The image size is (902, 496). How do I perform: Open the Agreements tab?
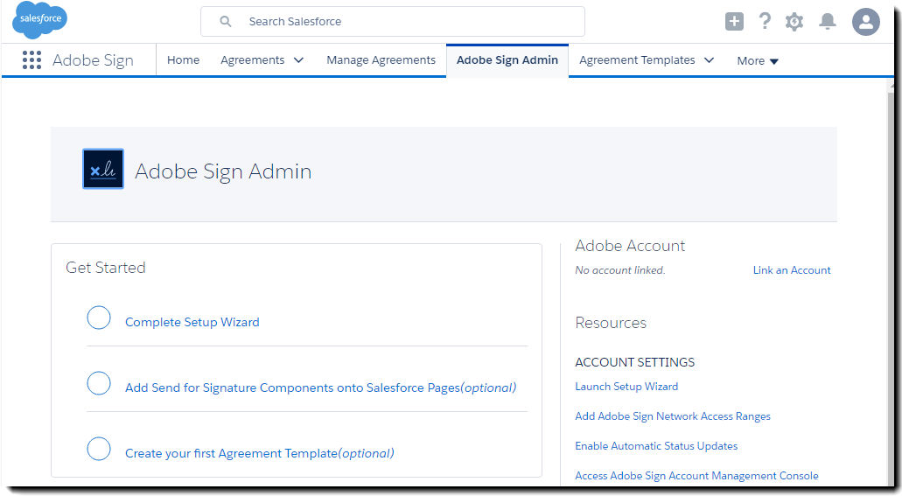click(x=253, y=59)
